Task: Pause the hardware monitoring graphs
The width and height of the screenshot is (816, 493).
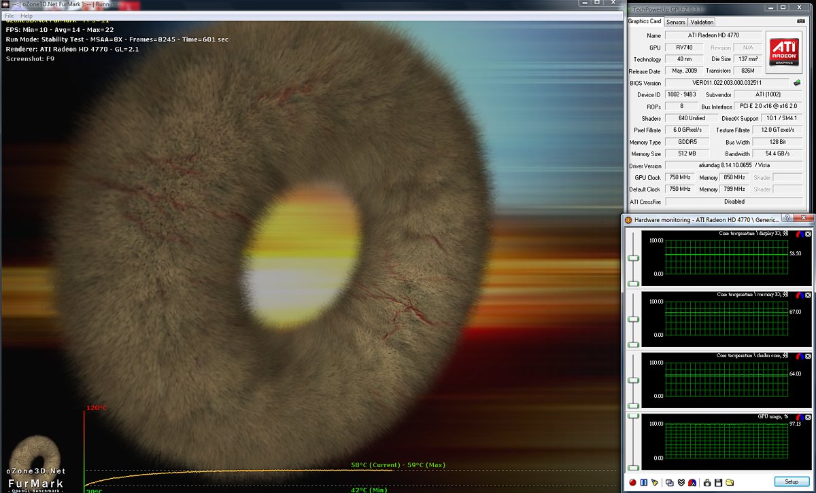Action: point(643,482)
